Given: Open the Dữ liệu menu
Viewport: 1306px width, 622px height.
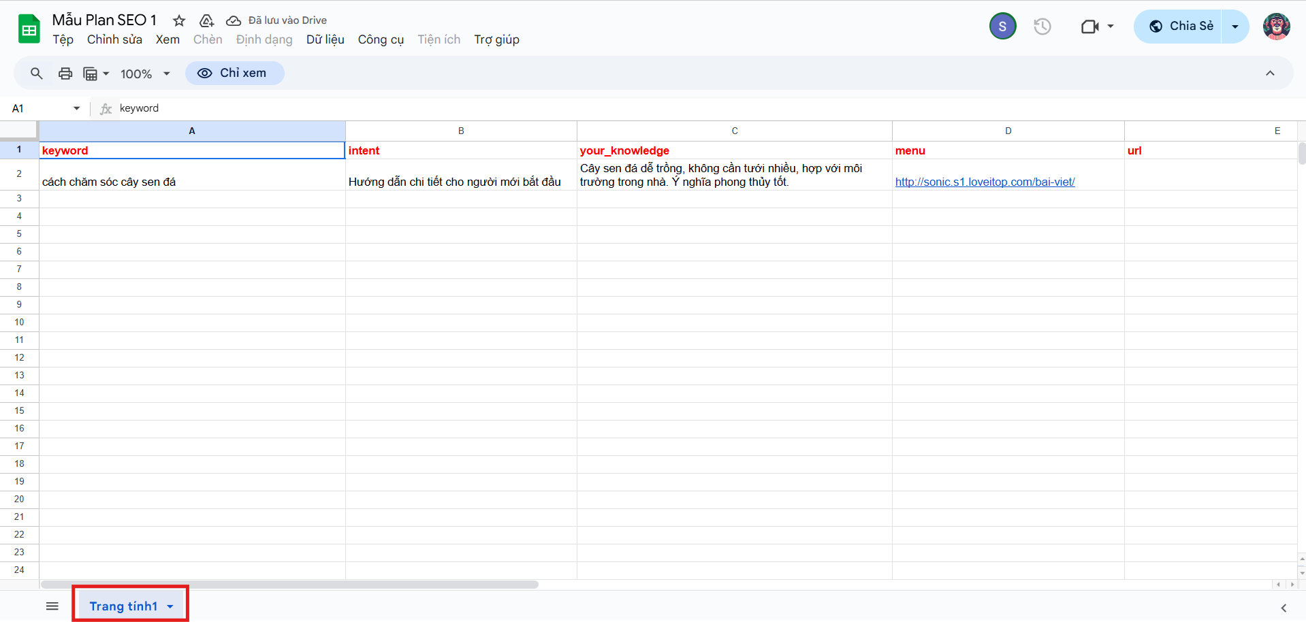Looking at the screenshot, I should click(x=325, y=39).
